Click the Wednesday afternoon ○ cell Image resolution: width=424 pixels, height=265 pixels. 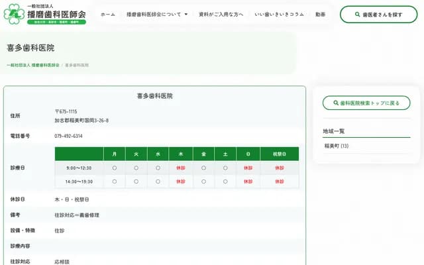(158, 182)
